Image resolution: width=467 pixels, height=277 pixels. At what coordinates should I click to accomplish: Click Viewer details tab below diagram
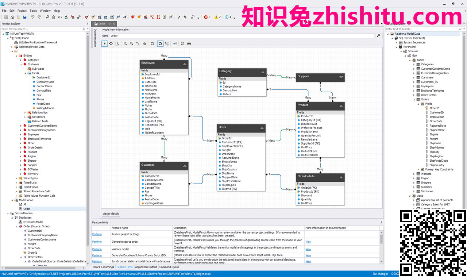click(x=111, y=213)
